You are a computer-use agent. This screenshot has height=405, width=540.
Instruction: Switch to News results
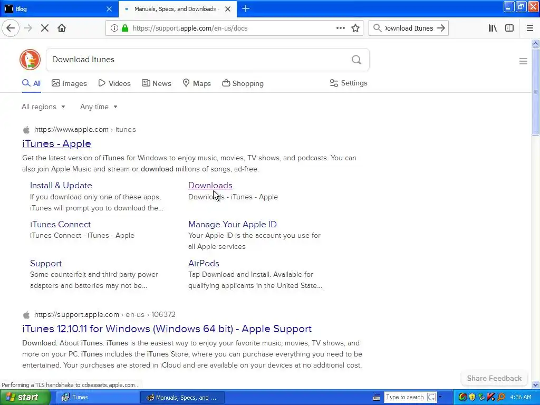point(156,83)
